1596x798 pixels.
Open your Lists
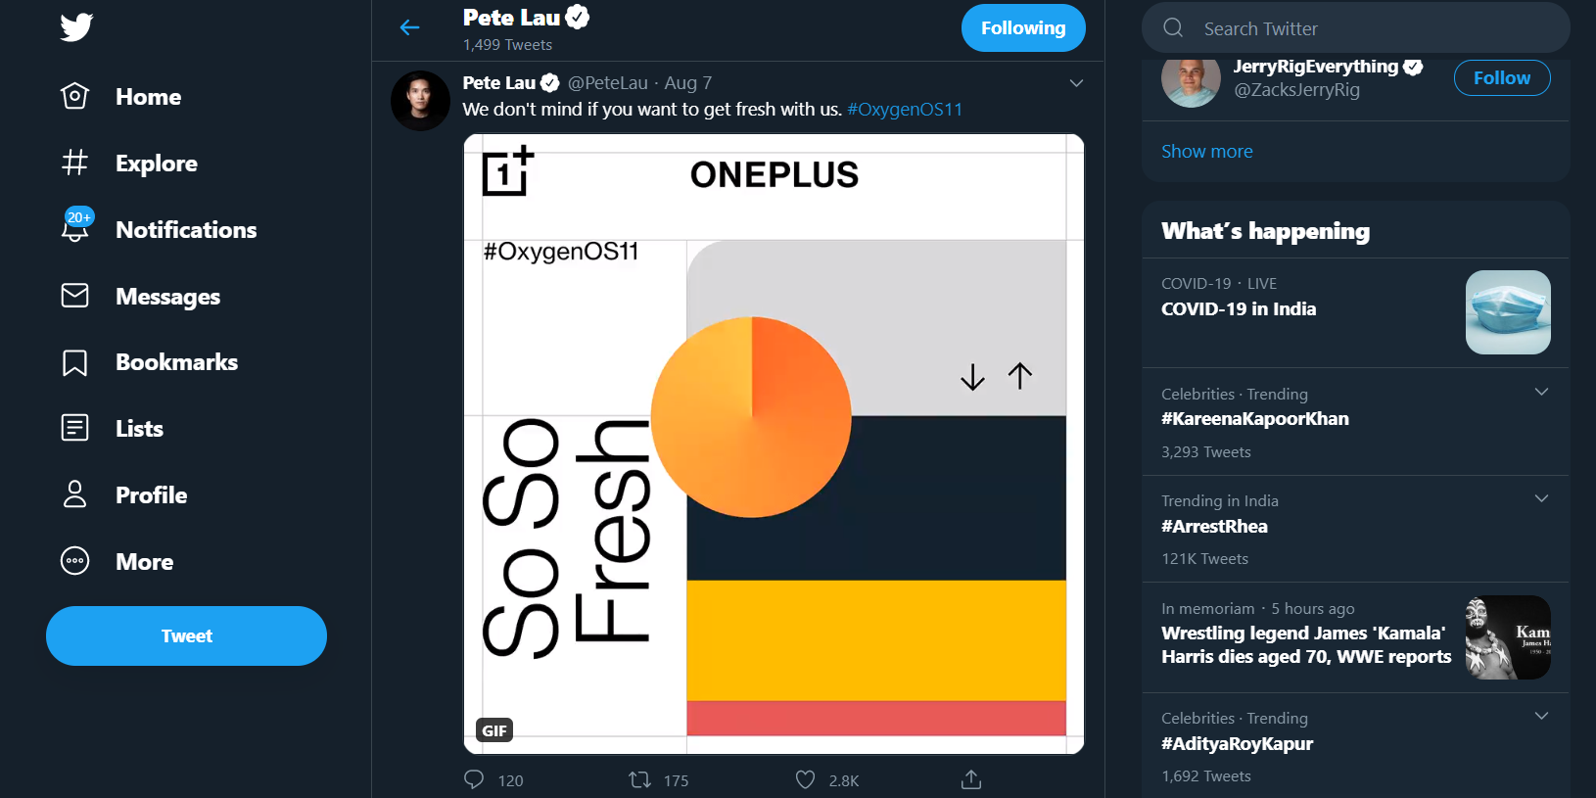139,428
